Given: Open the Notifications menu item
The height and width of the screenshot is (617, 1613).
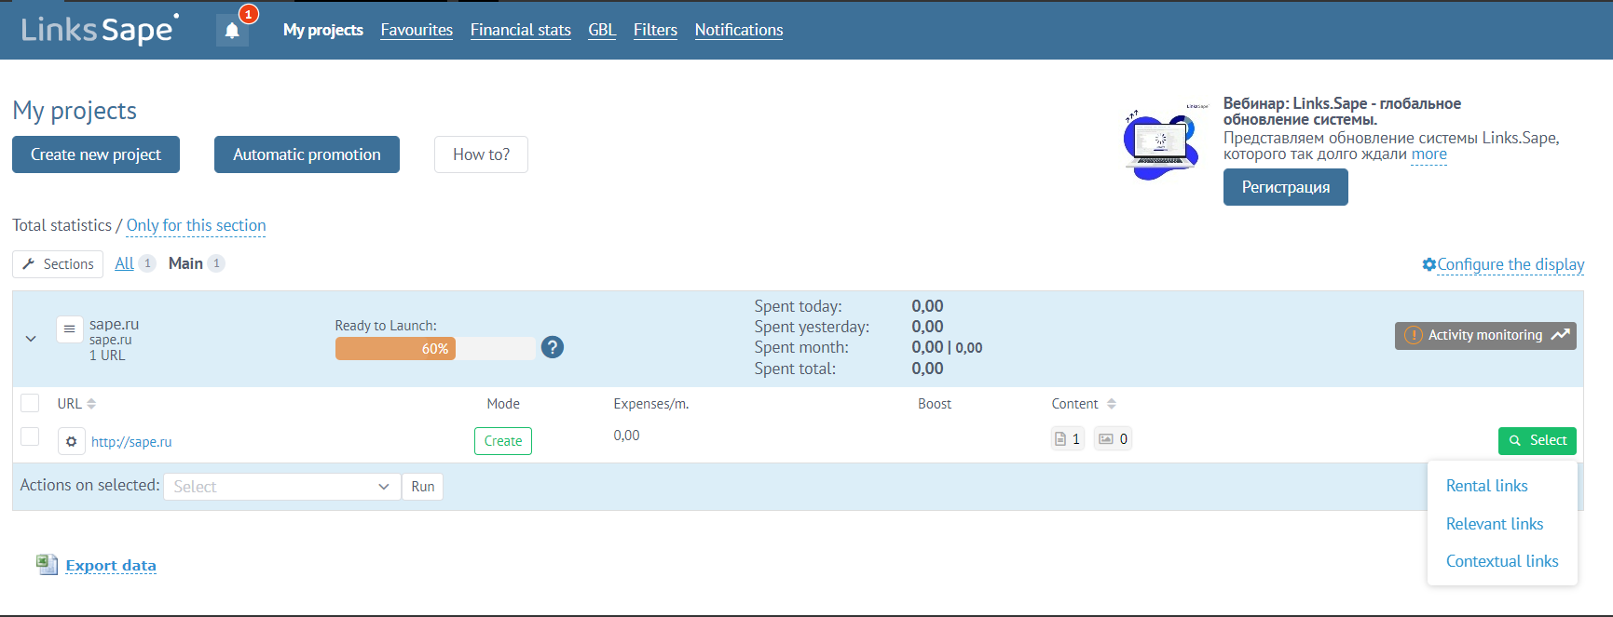Looking at the screenshot, I should pos(739,30).
